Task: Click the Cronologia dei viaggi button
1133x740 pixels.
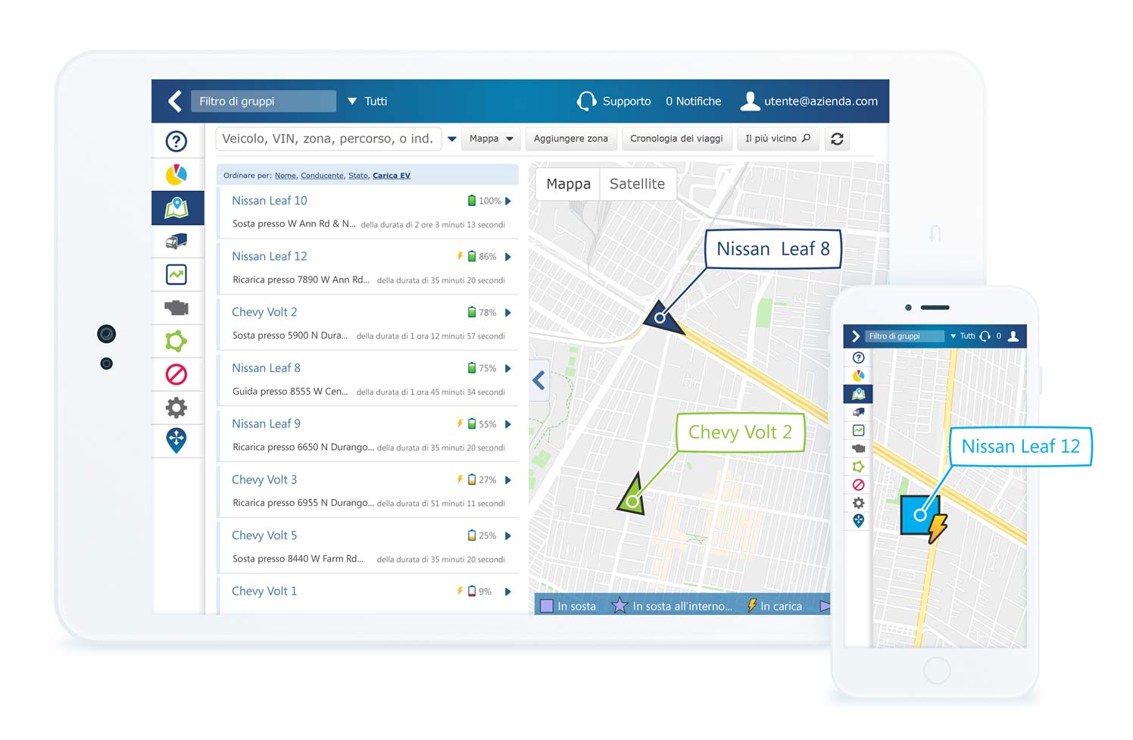Action: [x=676, y=139]
